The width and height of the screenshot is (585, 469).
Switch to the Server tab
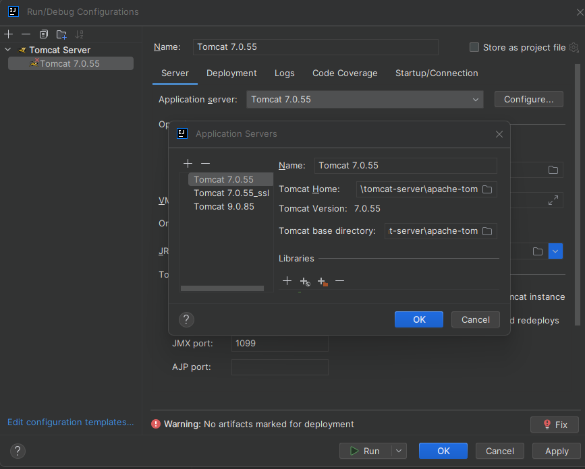coord(175,73)
